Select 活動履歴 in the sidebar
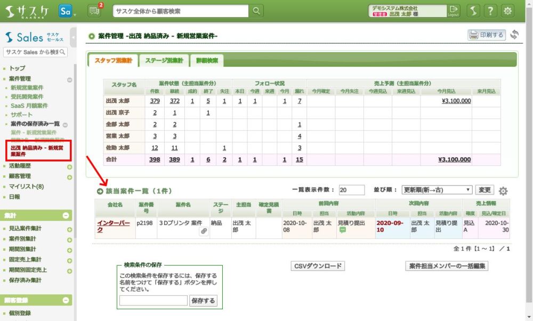This screenshot has width=533, height=321. pos(20,166)
